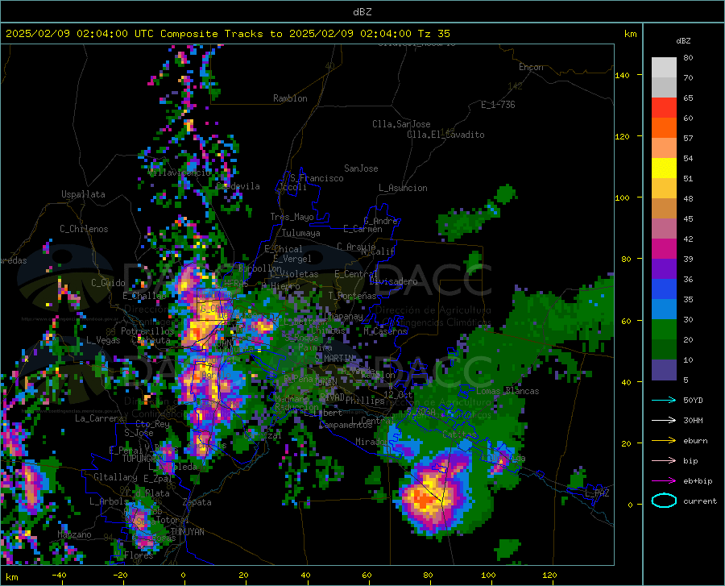Image resolution: width=725 pixels, height=586 pixels.
Task: Click the '80' value atop the dBZ scale
Action: click(x=688, y=57)
